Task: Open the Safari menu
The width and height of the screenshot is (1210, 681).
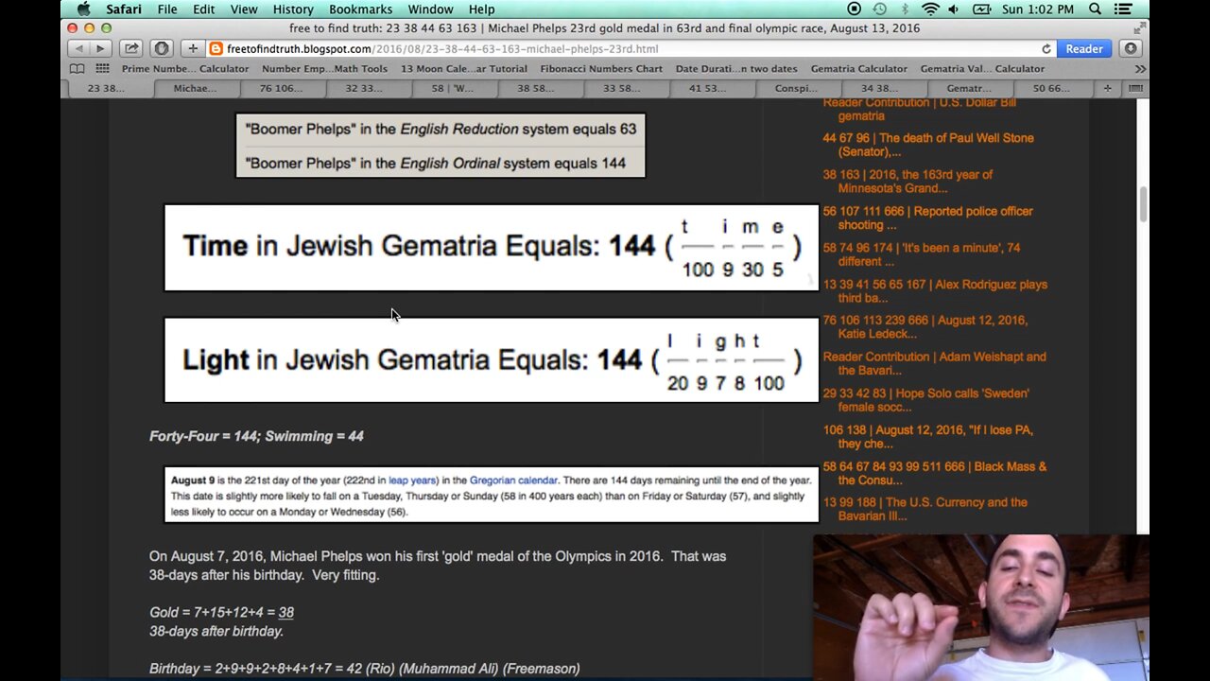Action: [124, 9]
